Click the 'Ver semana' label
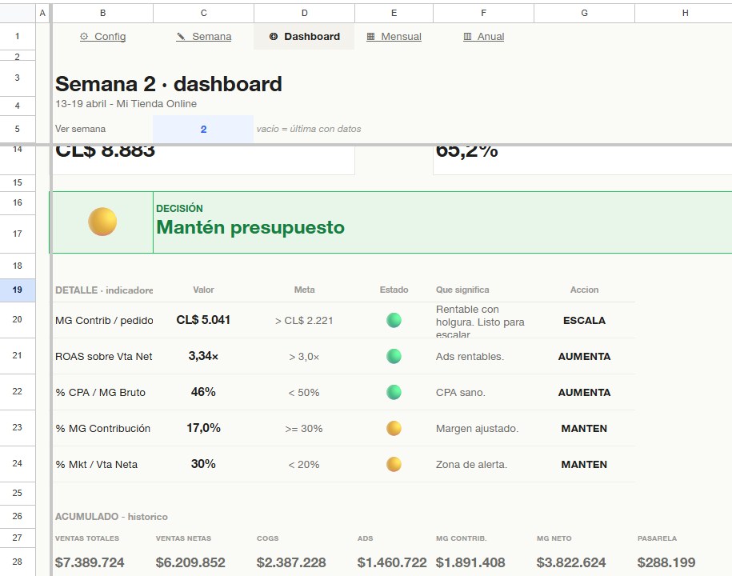This screenshot has height=576, width=732. click(x=80, y=129)
